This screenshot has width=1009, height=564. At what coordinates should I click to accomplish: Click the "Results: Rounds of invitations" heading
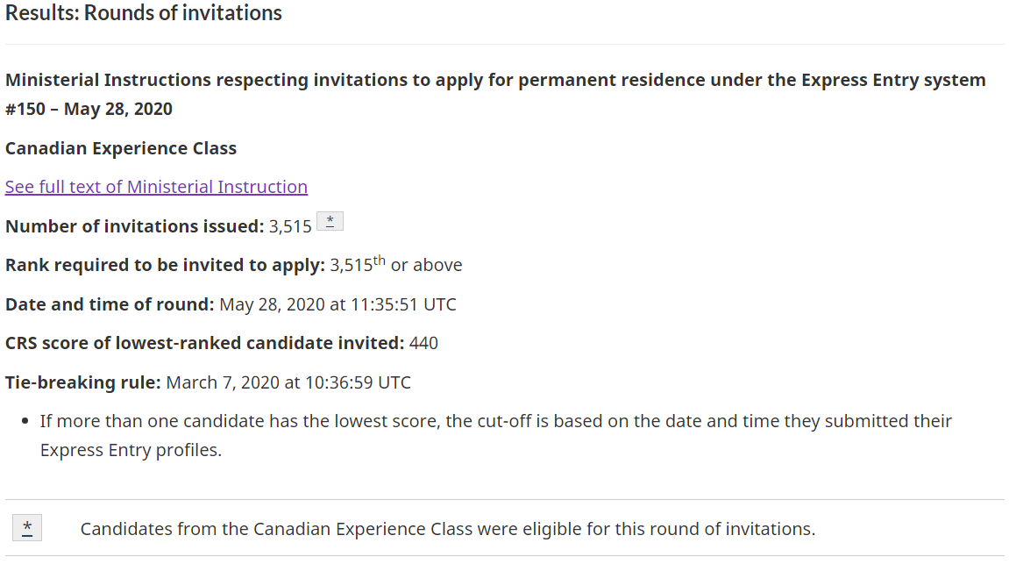[144, 13]
